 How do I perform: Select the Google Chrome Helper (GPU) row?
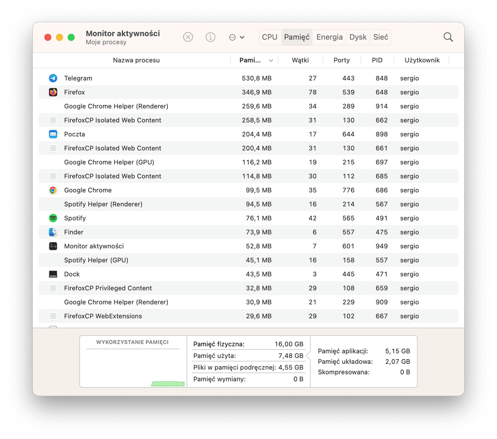[248, 162]
